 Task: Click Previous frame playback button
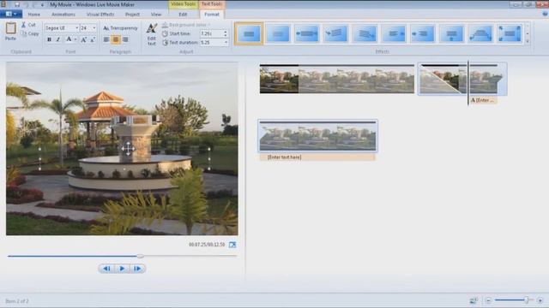point(106,269)
